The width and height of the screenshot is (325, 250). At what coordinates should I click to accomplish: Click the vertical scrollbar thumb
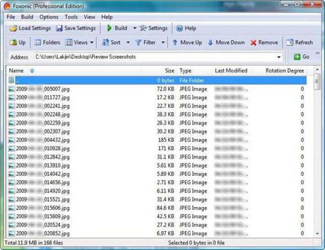click(317, 81)
